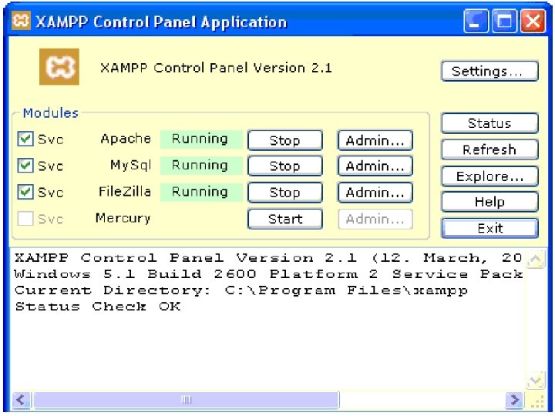Click the horizontal scrollbar thumb

[187, 400]
